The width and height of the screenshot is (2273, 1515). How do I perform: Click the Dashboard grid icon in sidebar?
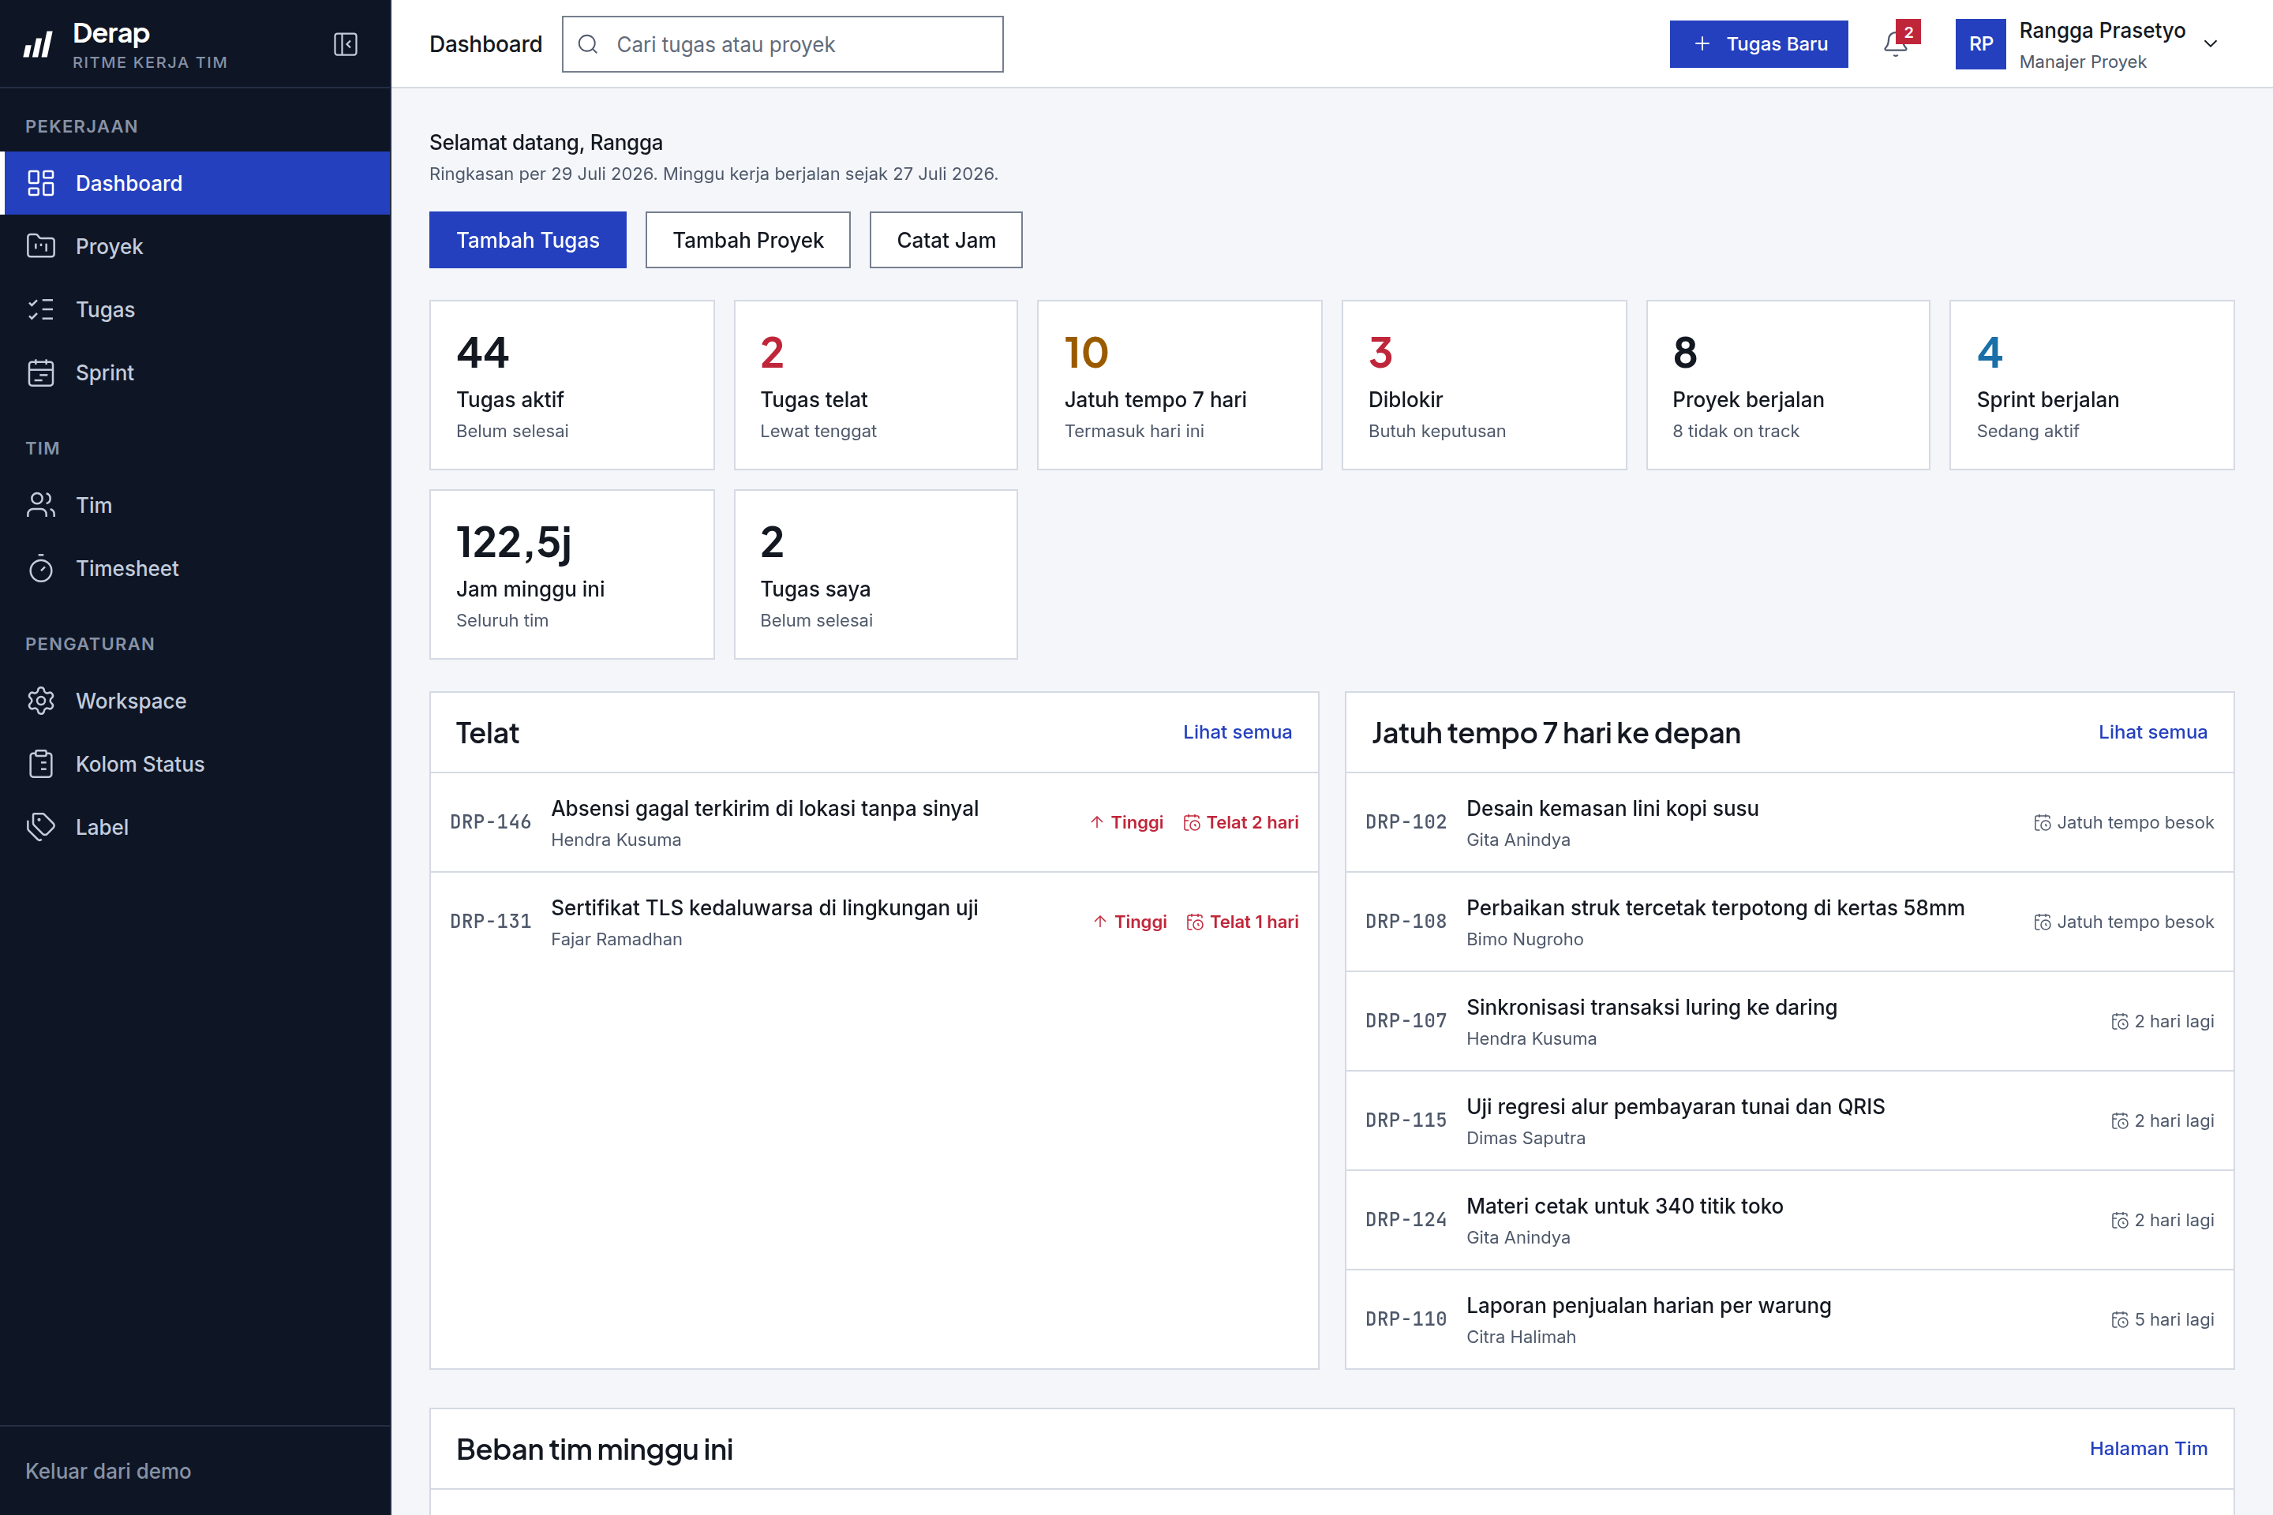click(40, 182)
